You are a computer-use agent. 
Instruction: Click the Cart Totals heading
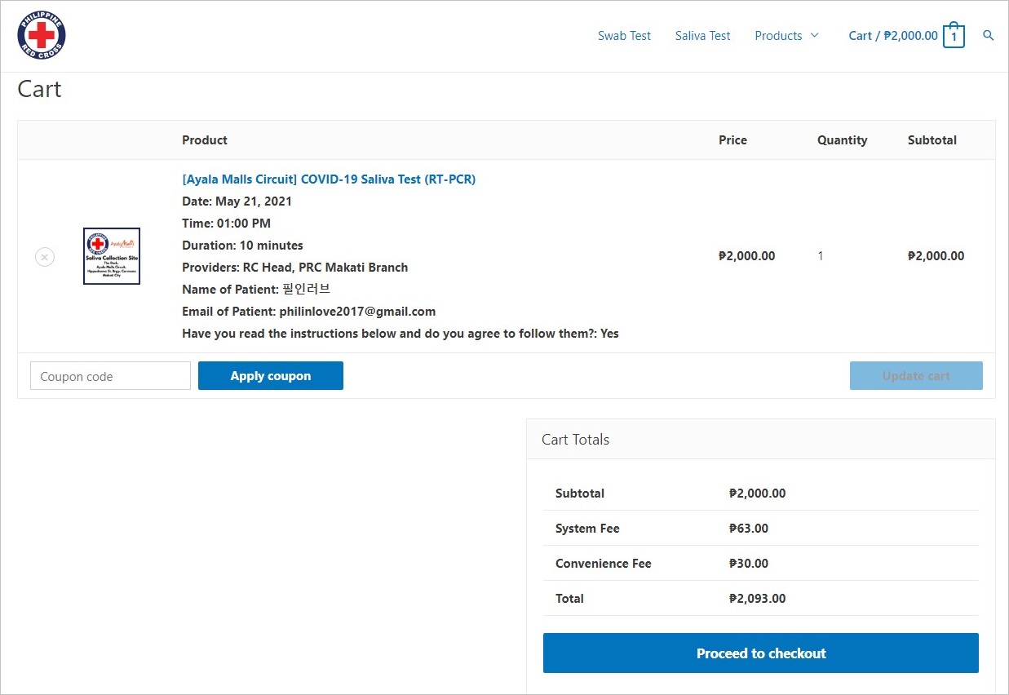pos(575,440)
